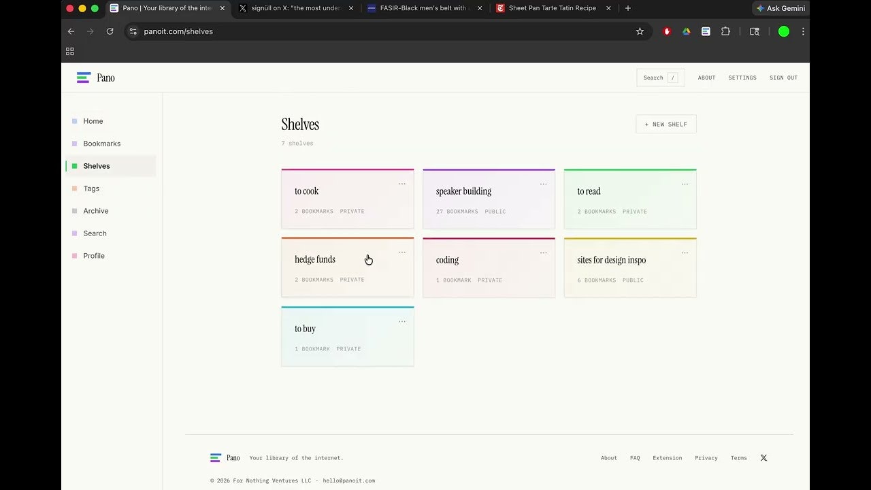Open Archive in the sidebar

click(111, 211)
